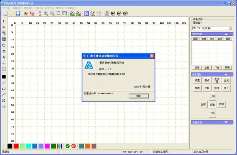Expand the 设备文档 panel
Screen dimensions: 237x155
[x=226, y=122]
